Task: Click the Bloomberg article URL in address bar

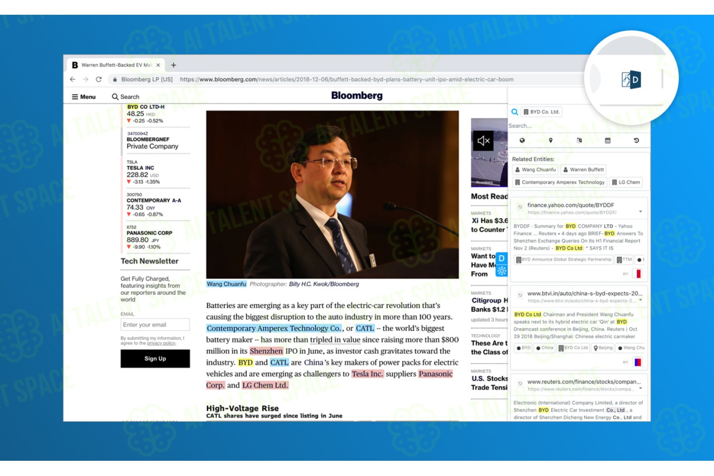Action: [347, 79]
